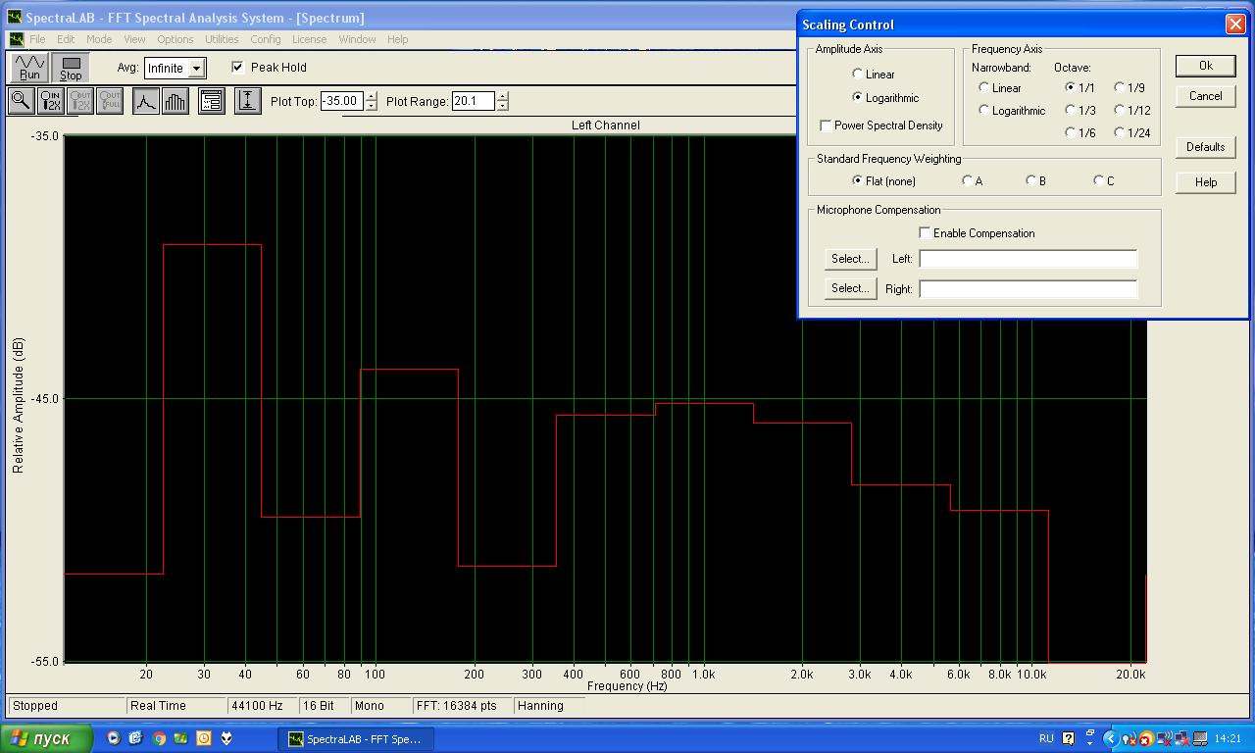Click the Zoom In 2X icon
1255x753 pixels.
[x=51, y=101]
